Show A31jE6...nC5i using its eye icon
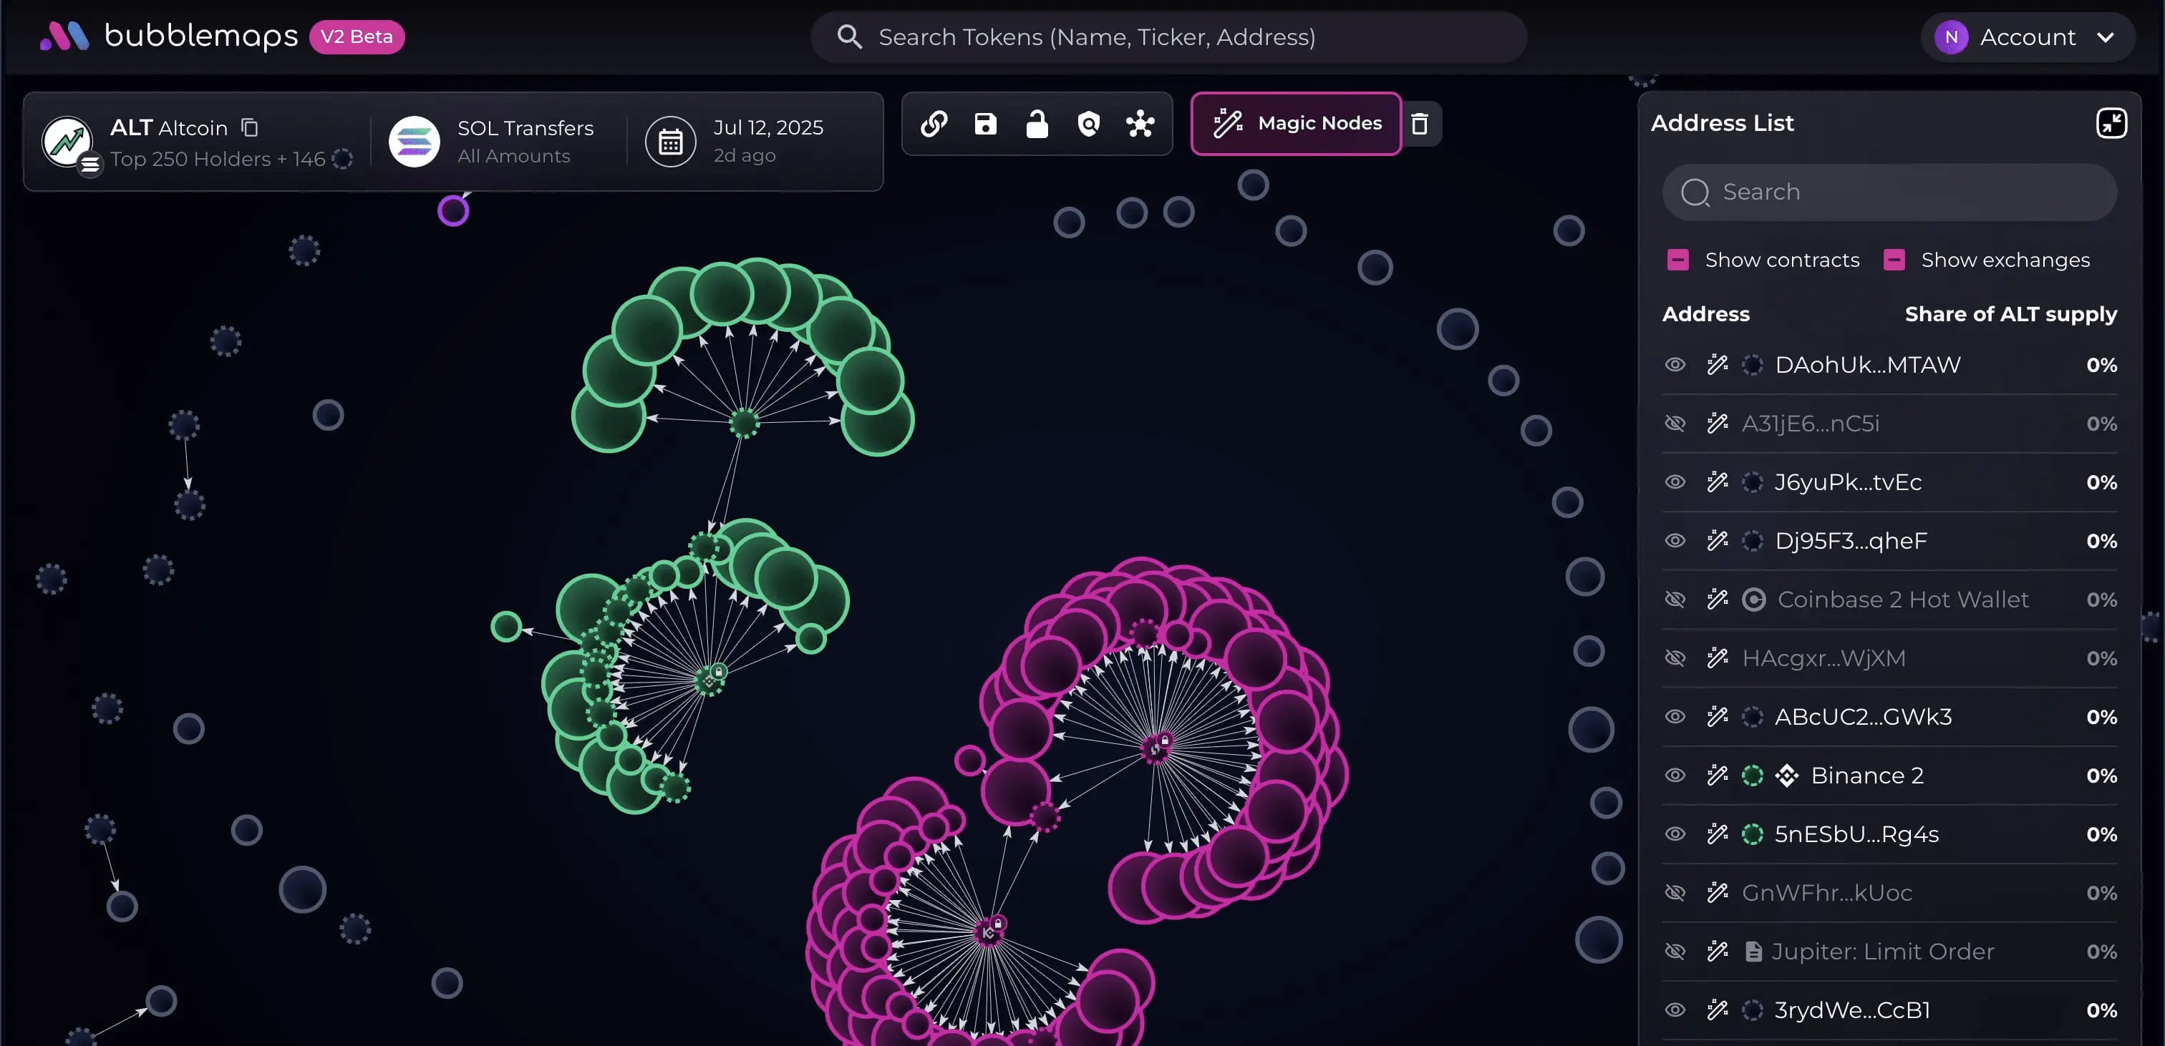 [x=1675, y=424]
